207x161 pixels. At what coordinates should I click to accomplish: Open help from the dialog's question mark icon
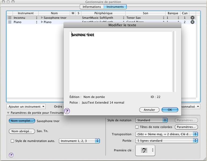(67, 111)
